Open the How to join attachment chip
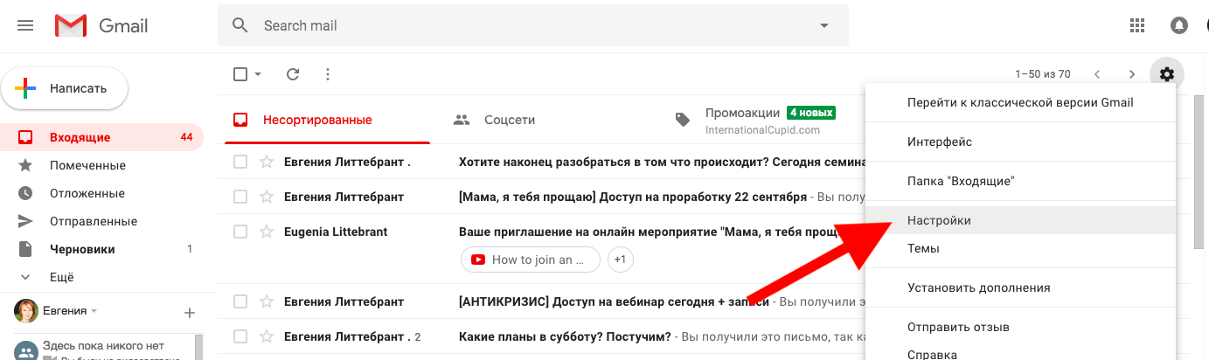 [x=531, y=260]
